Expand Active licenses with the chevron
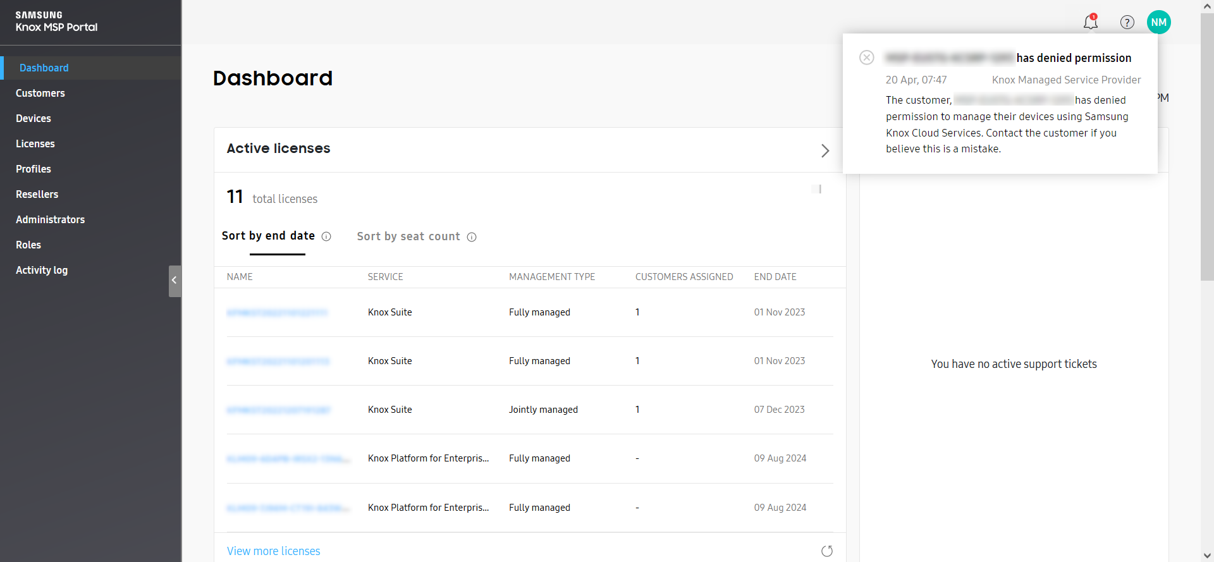 pyautogui.click(x=825, y=150)
